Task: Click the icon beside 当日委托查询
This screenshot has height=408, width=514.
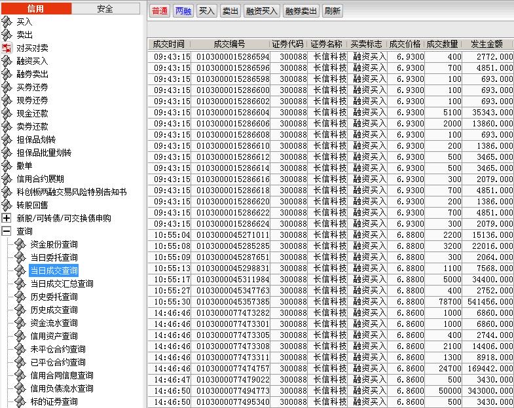Action: tap(20, 257)
